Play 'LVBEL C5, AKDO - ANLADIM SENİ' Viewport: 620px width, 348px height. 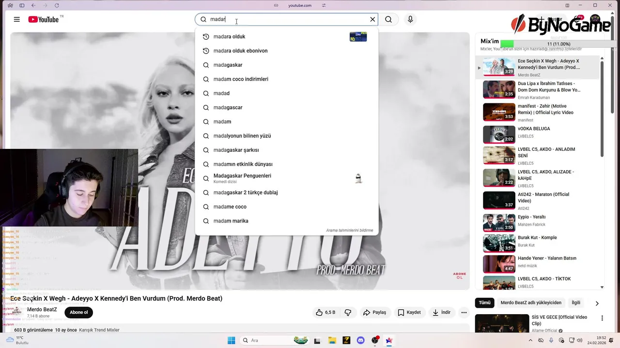point(537,156)
